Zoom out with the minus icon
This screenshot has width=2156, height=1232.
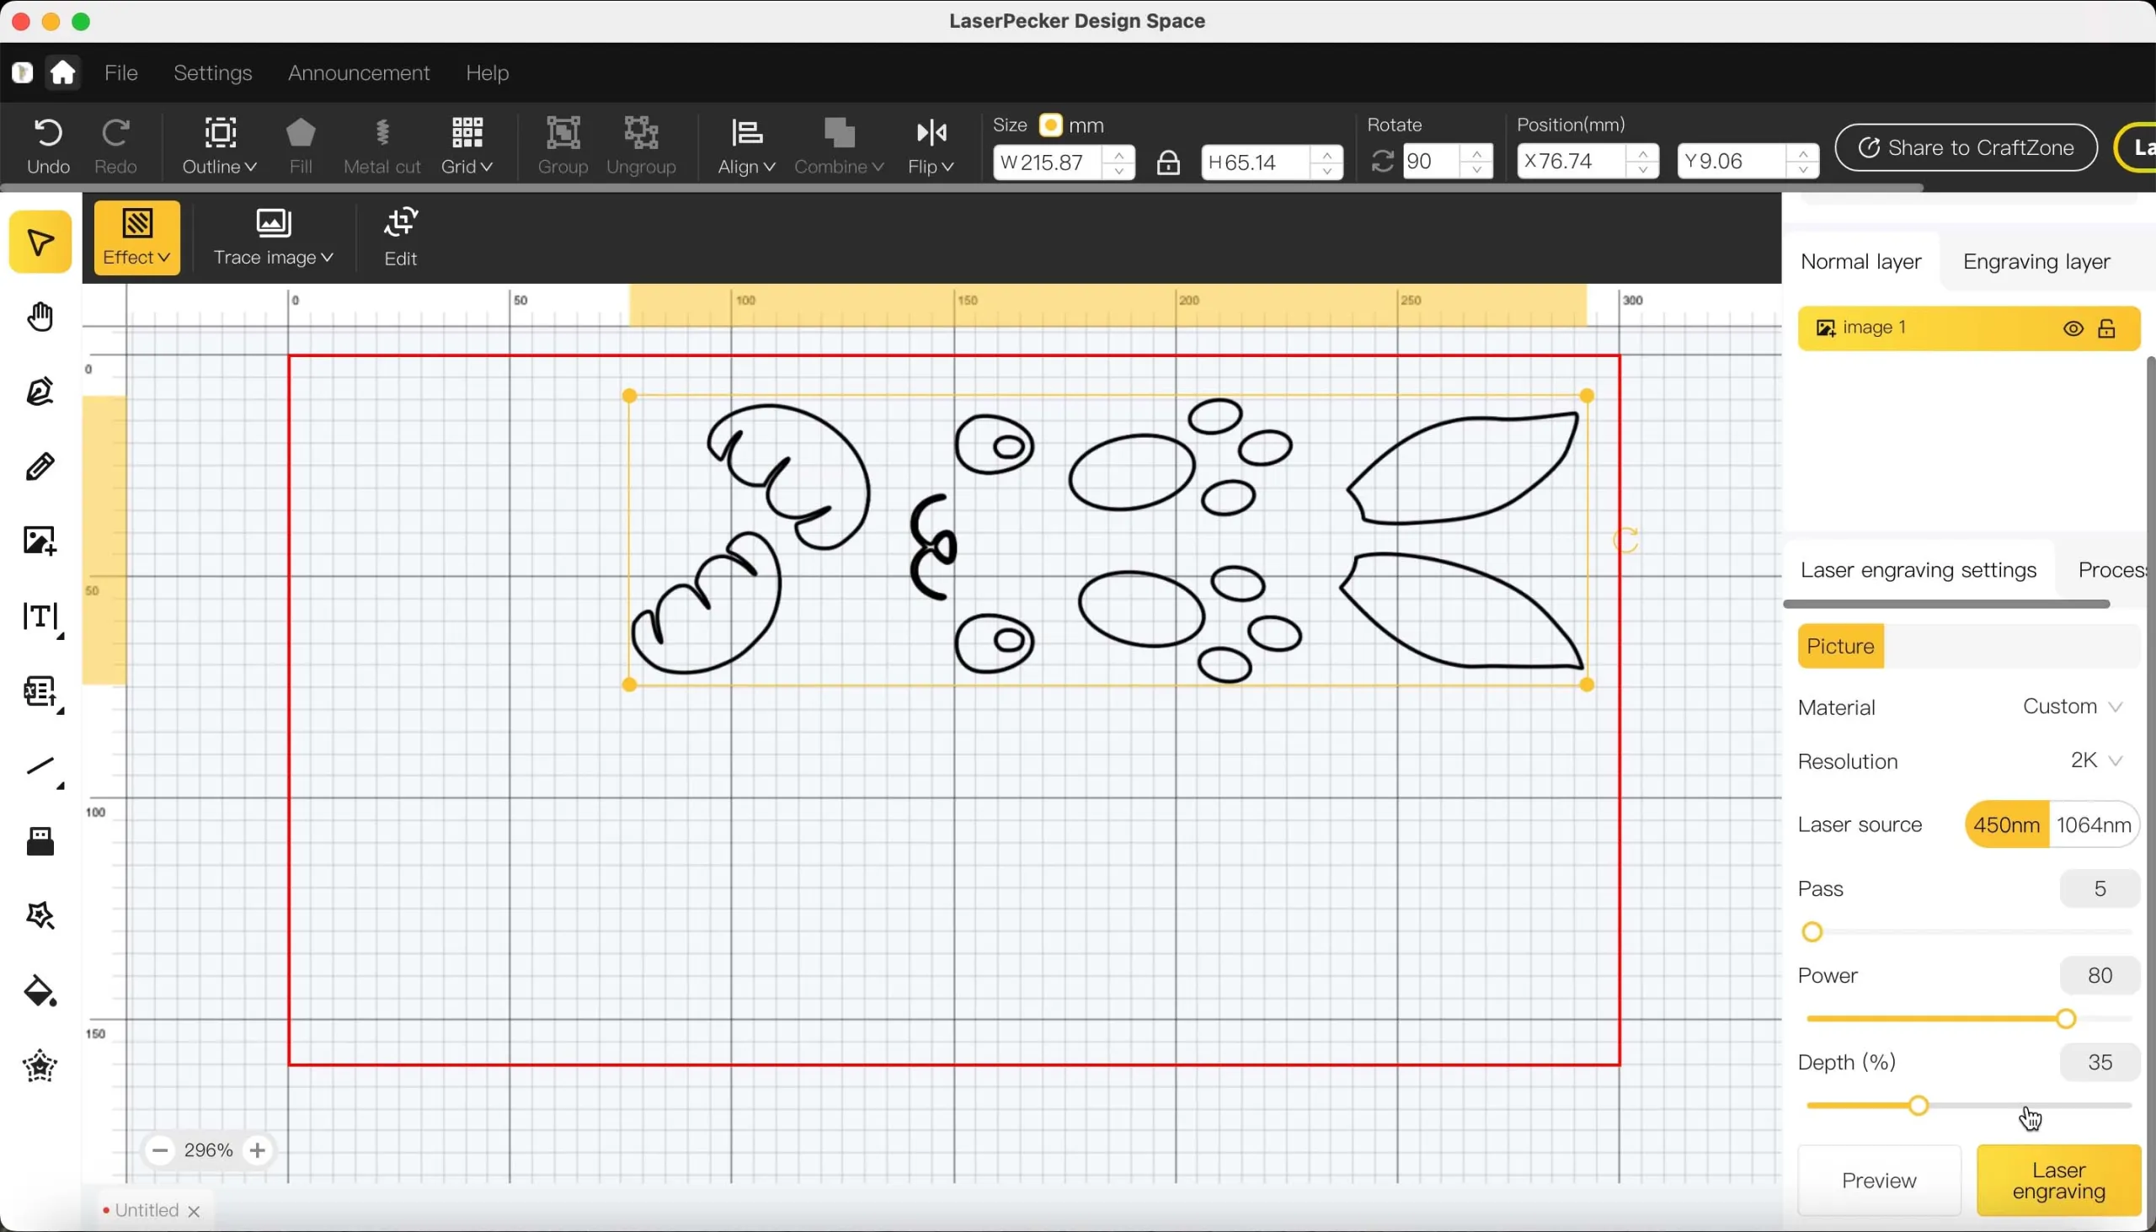pos(159,1151)
